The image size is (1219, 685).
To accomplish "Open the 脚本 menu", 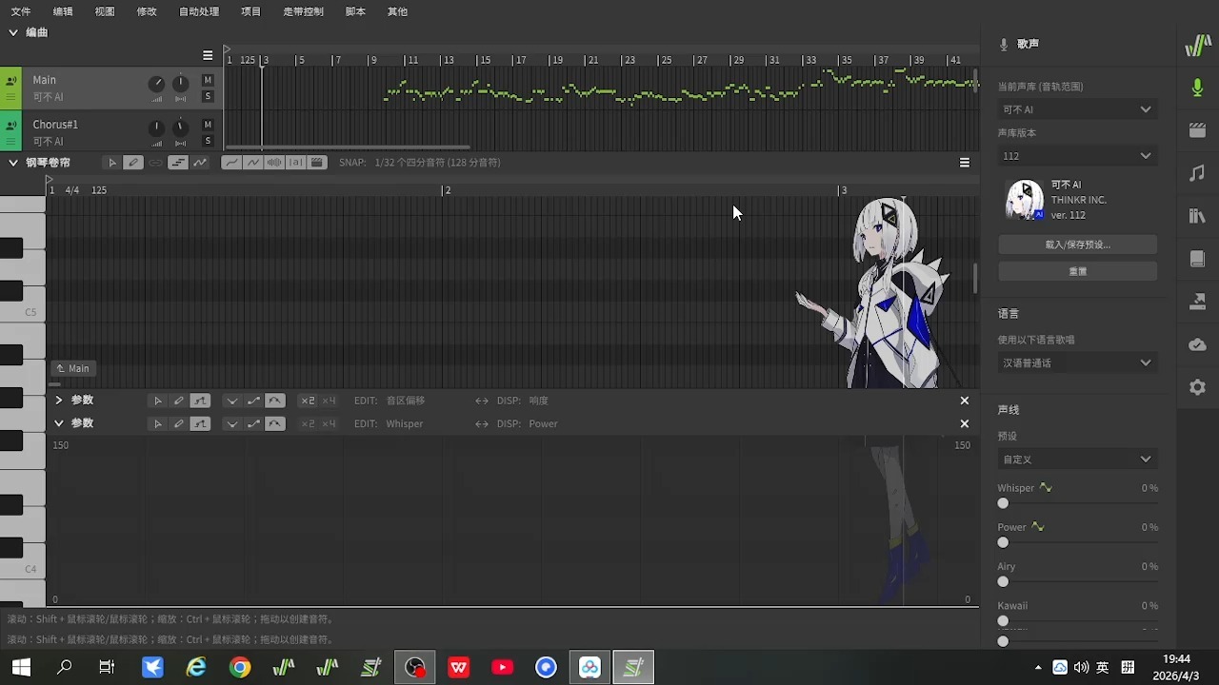I will pos(355,11).
